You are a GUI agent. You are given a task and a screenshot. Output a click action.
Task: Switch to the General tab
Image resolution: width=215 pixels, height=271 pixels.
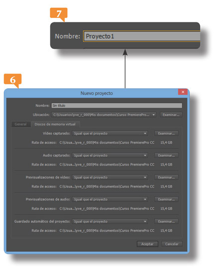coord(21,124)
